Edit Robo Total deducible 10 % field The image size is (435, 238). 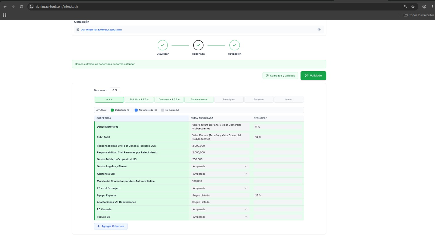coord(278,137)
